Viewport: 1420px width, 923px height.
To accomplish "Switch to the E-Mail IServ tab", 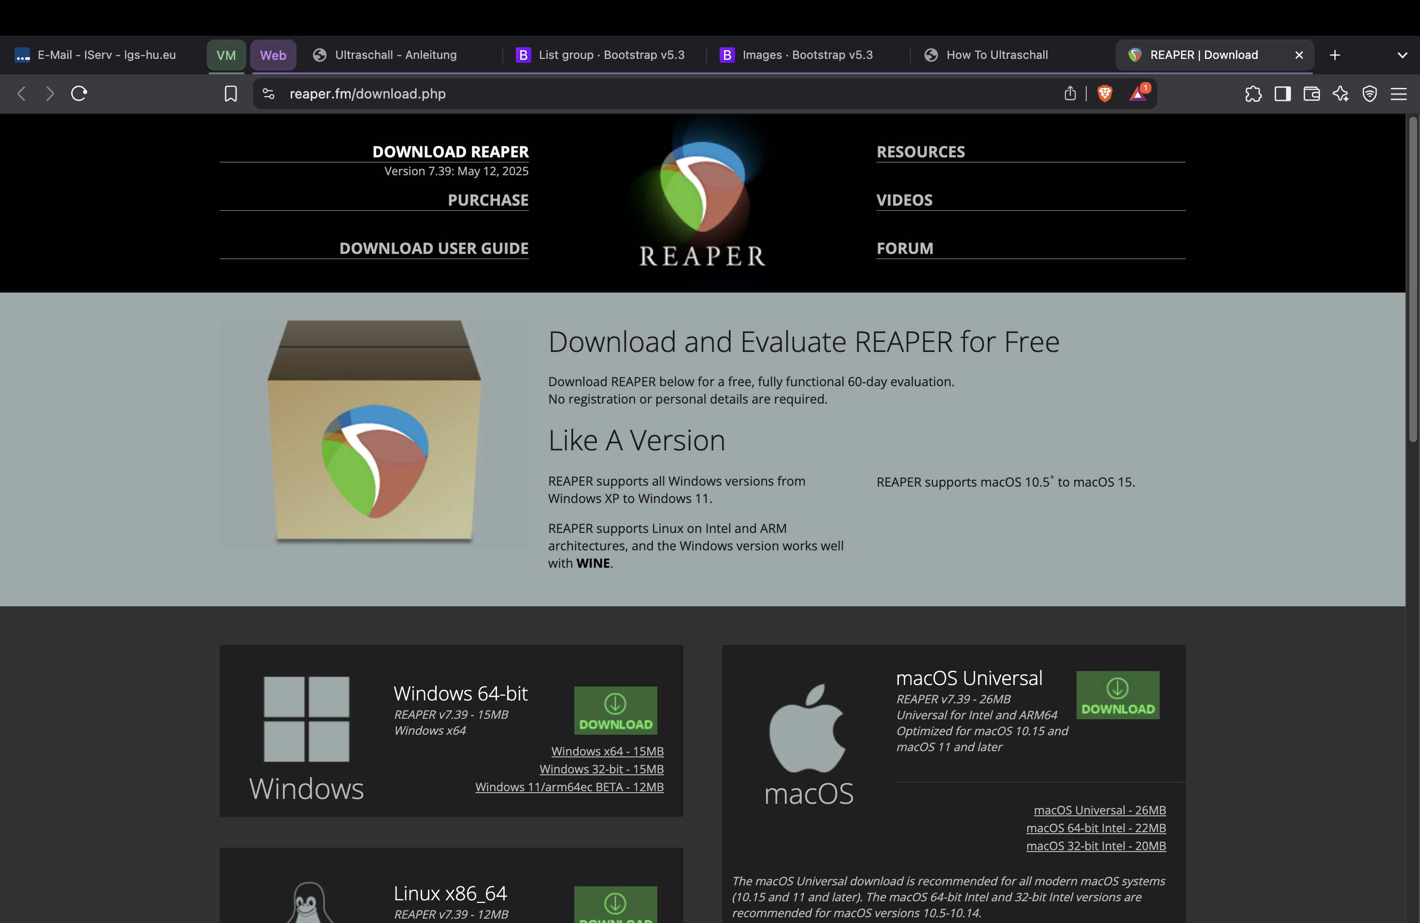I will click(96, 55).
